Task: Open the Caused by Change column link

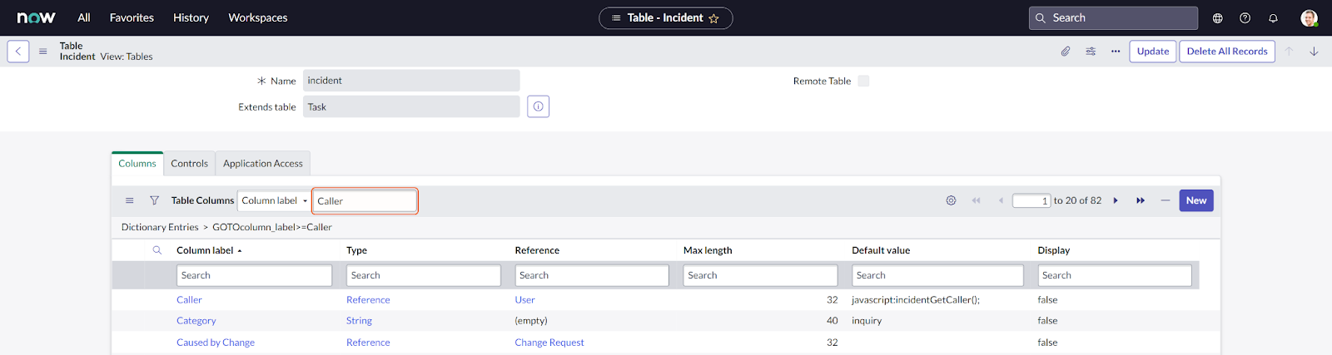Action: pos(216,343)
